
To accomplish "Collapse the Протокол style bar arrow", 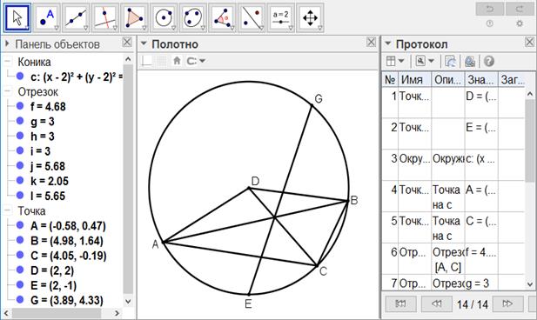I will click(x=388, y=43).
